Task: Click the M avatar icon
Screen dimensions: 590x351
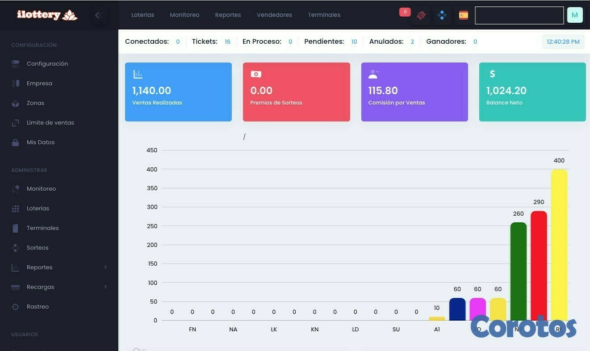Action: click(x=575, y=15)
